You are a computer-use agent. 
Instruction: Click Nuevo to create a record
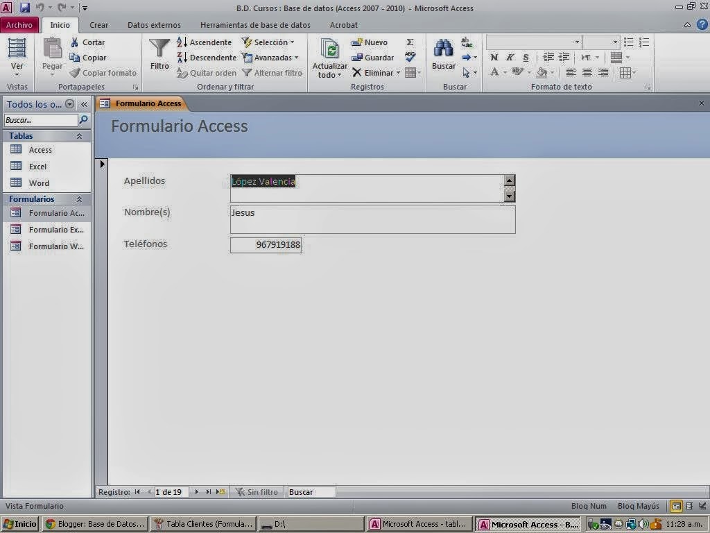[372, 42]
